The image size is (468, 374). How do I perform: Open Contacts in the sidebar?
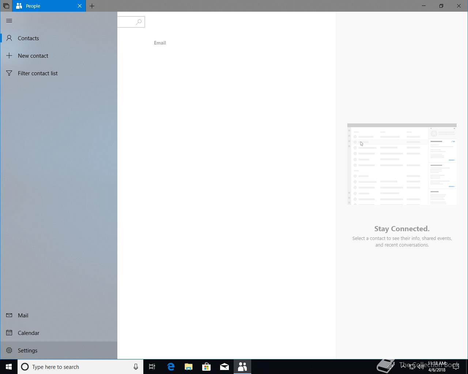tap(59, 38)
